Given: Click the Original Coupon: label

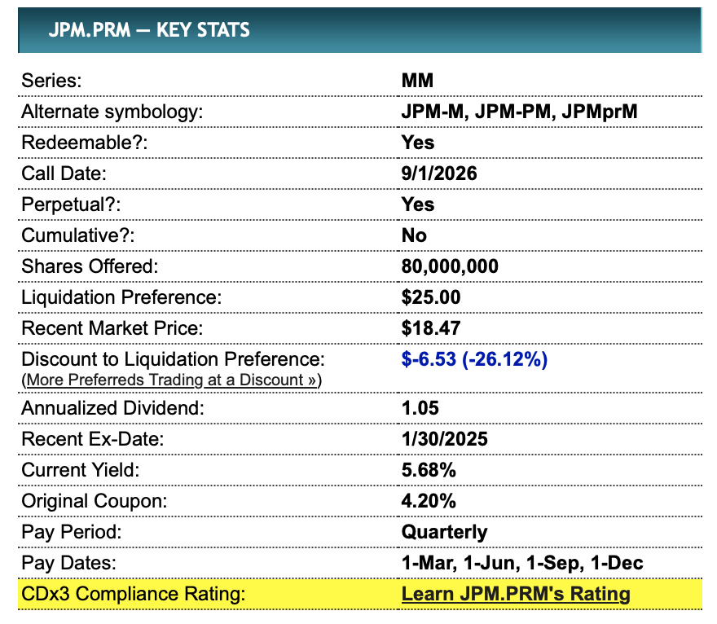Looking at the screenshot, I should [x=95, y=501].
